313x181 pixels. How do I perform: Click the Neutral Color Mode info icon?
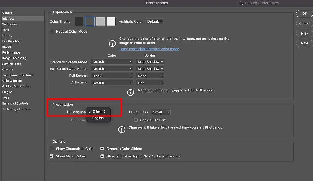[x=112, y=43]
